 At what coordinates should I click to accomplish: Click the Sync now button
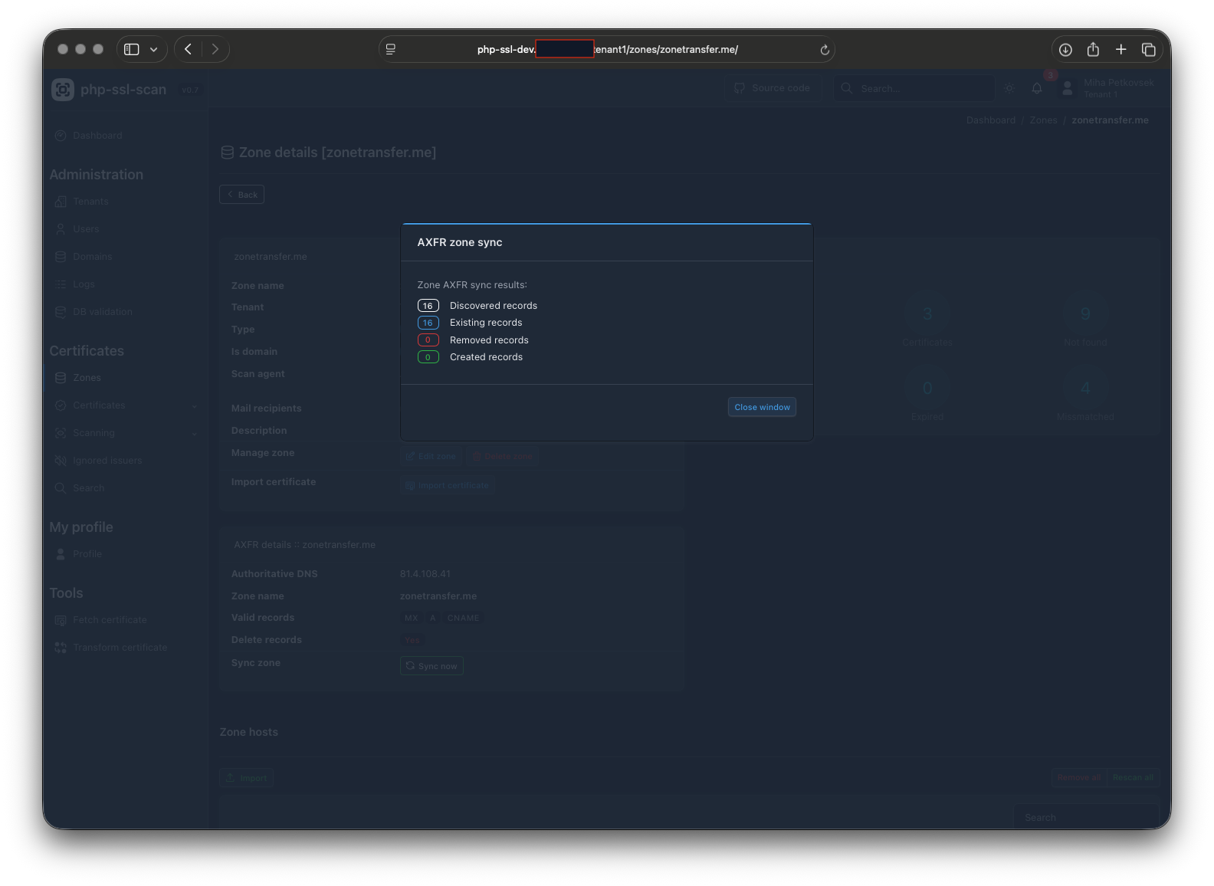(x=431, y=666)
